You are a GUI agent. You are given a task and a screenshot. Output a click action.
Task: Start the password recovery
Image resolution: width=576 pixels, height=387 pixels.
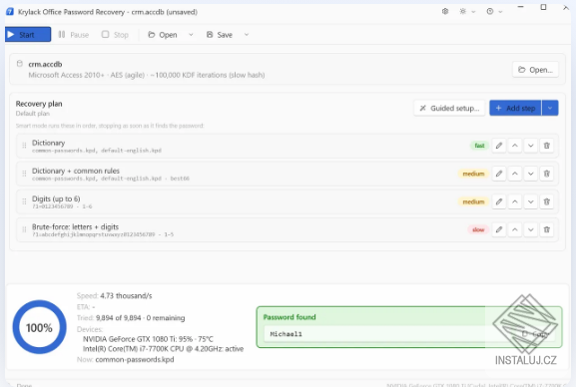(x=28, y=35)
